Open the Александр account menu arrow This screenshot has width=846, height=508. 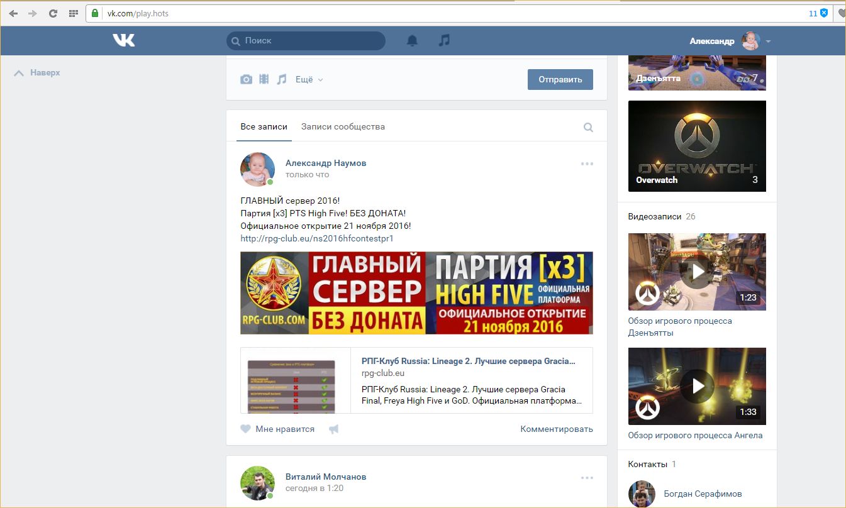coord(768,41)
